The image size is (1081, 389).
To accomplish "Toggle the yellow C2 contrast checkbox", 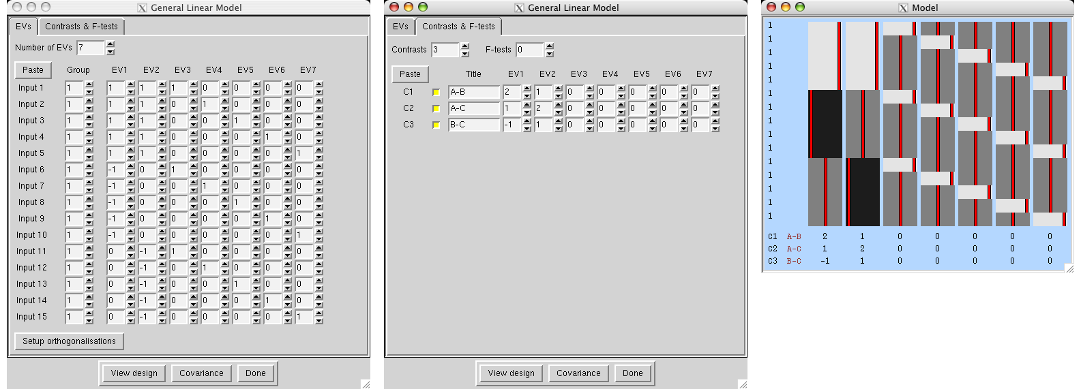I will (436, 108).
